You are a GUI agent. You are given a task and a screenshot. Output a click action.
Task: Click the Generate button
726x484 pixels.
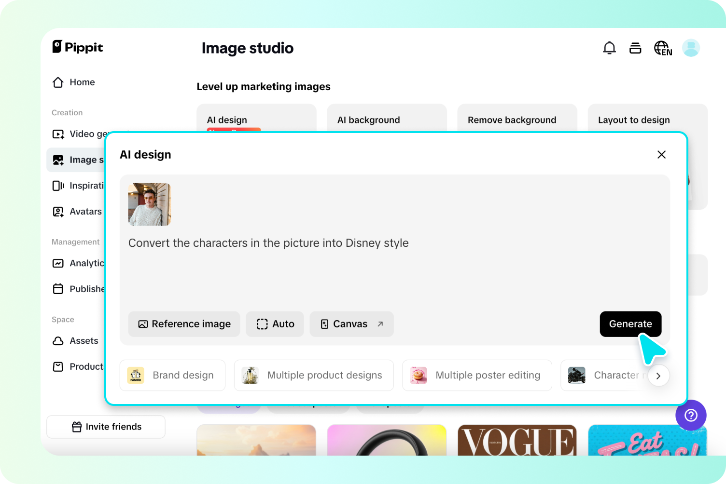630,324
